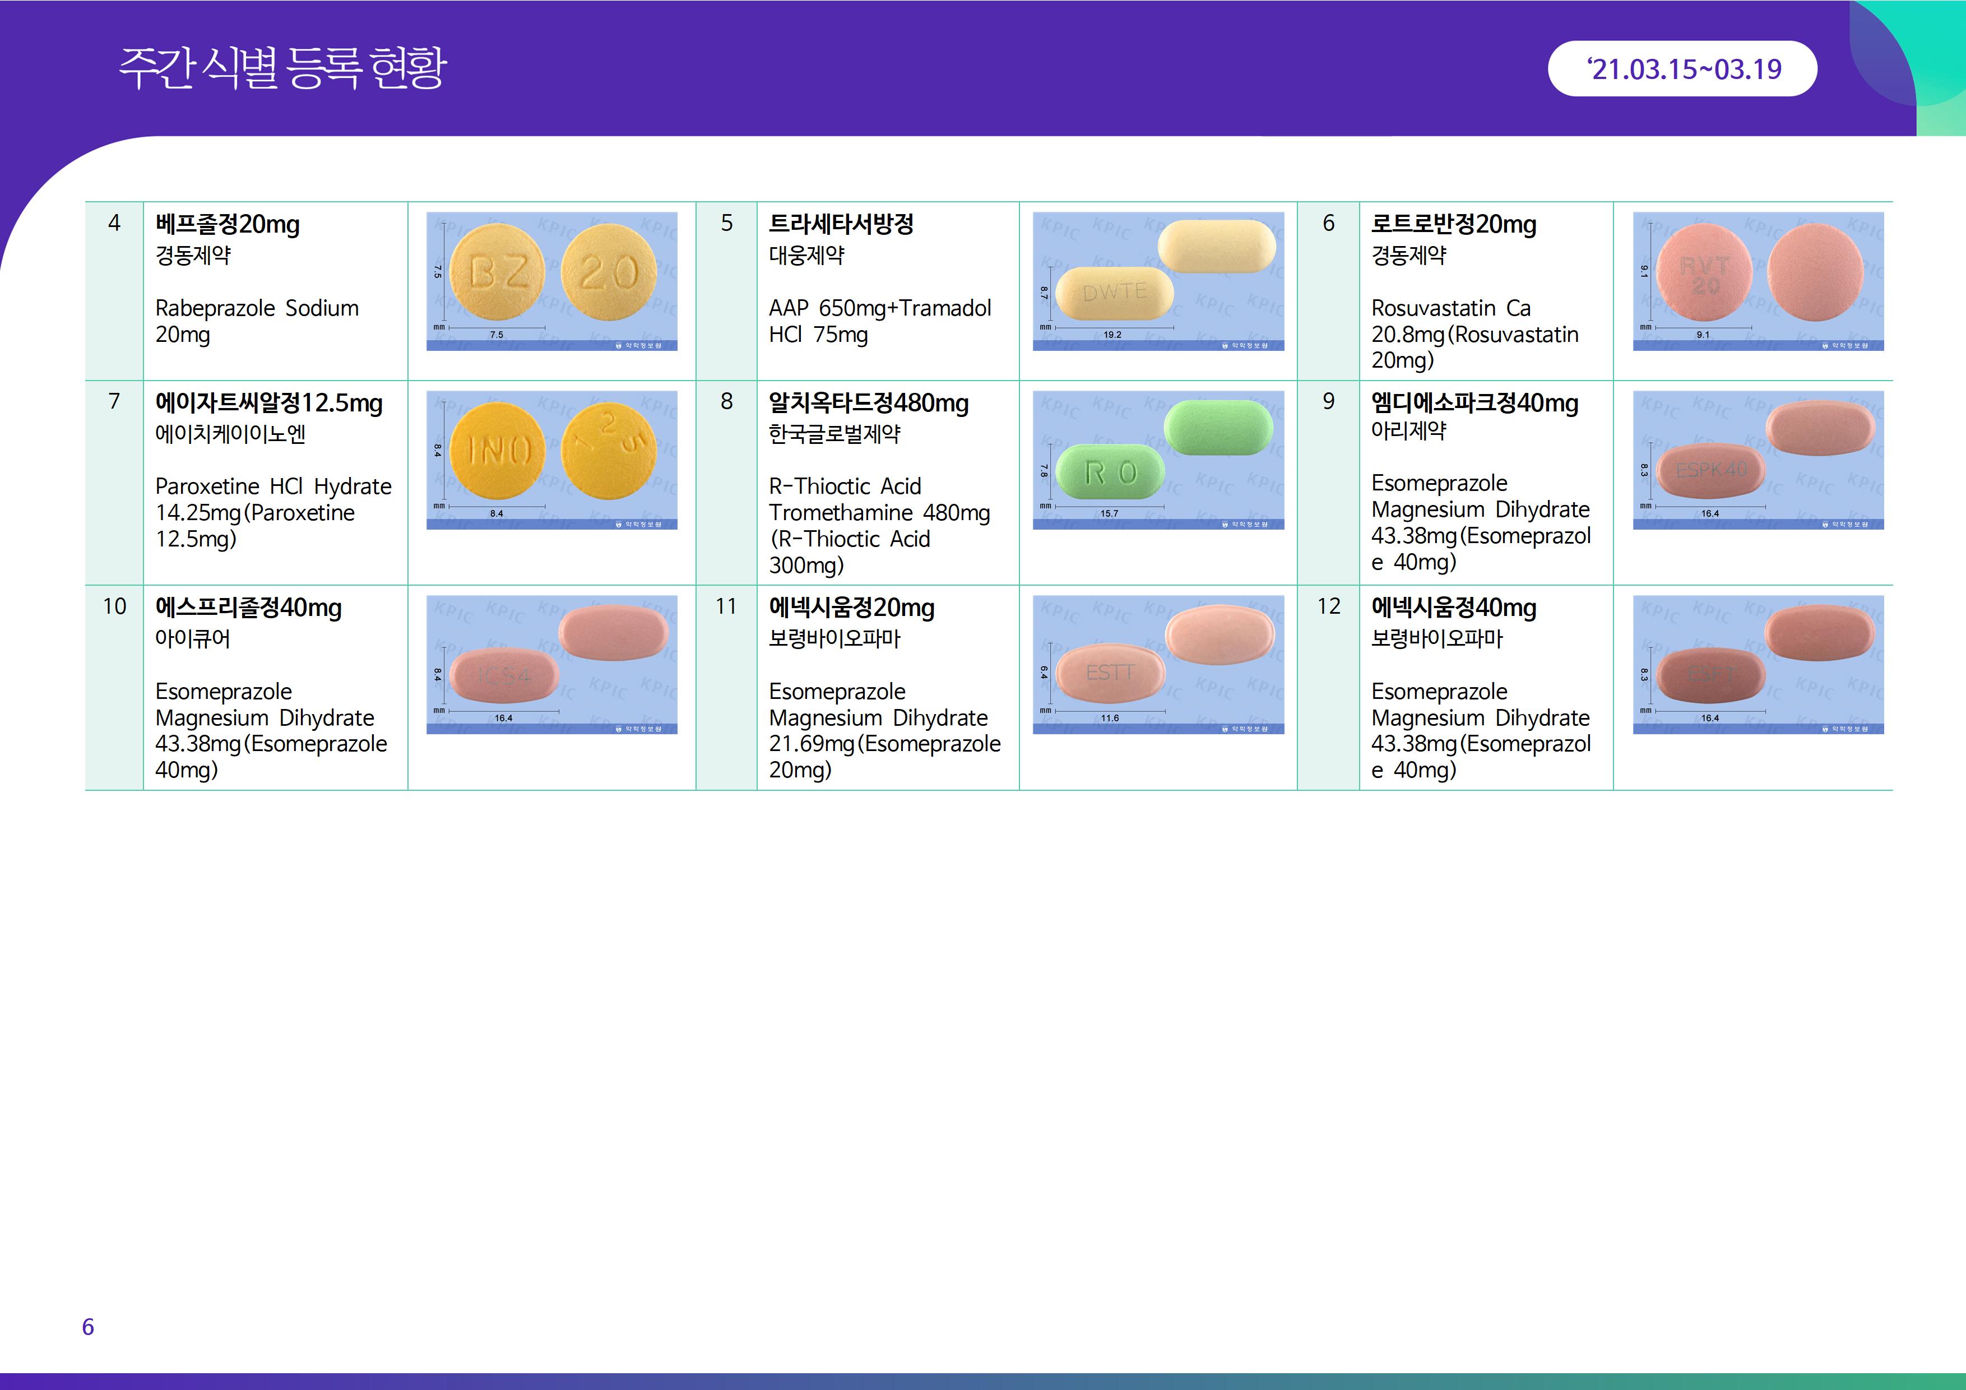Screen dimensions: 1966x1390
Task: Click the drug name 로트로반정20mg
Action: (1453, 224)
